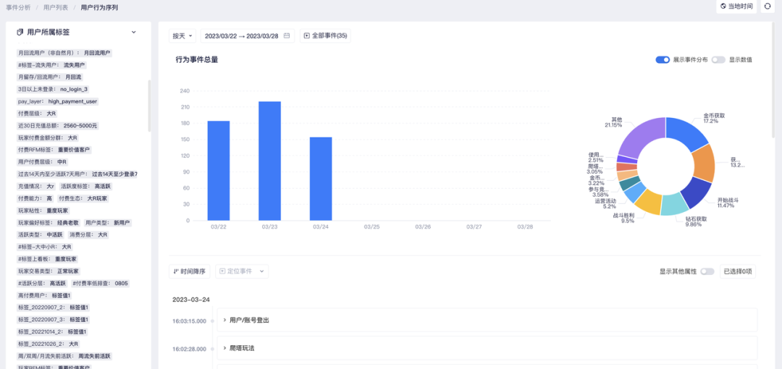782x369 pixels.
Task: Click the globe icon beside 当地时间
Action: click(x=723, y=7)
